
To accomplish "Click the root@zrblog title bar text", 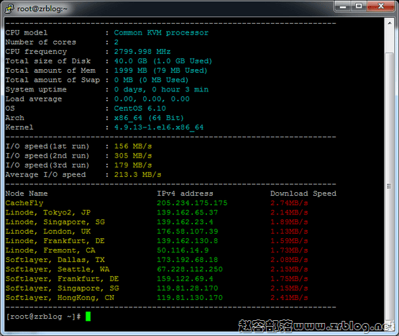I will (42, 9).
